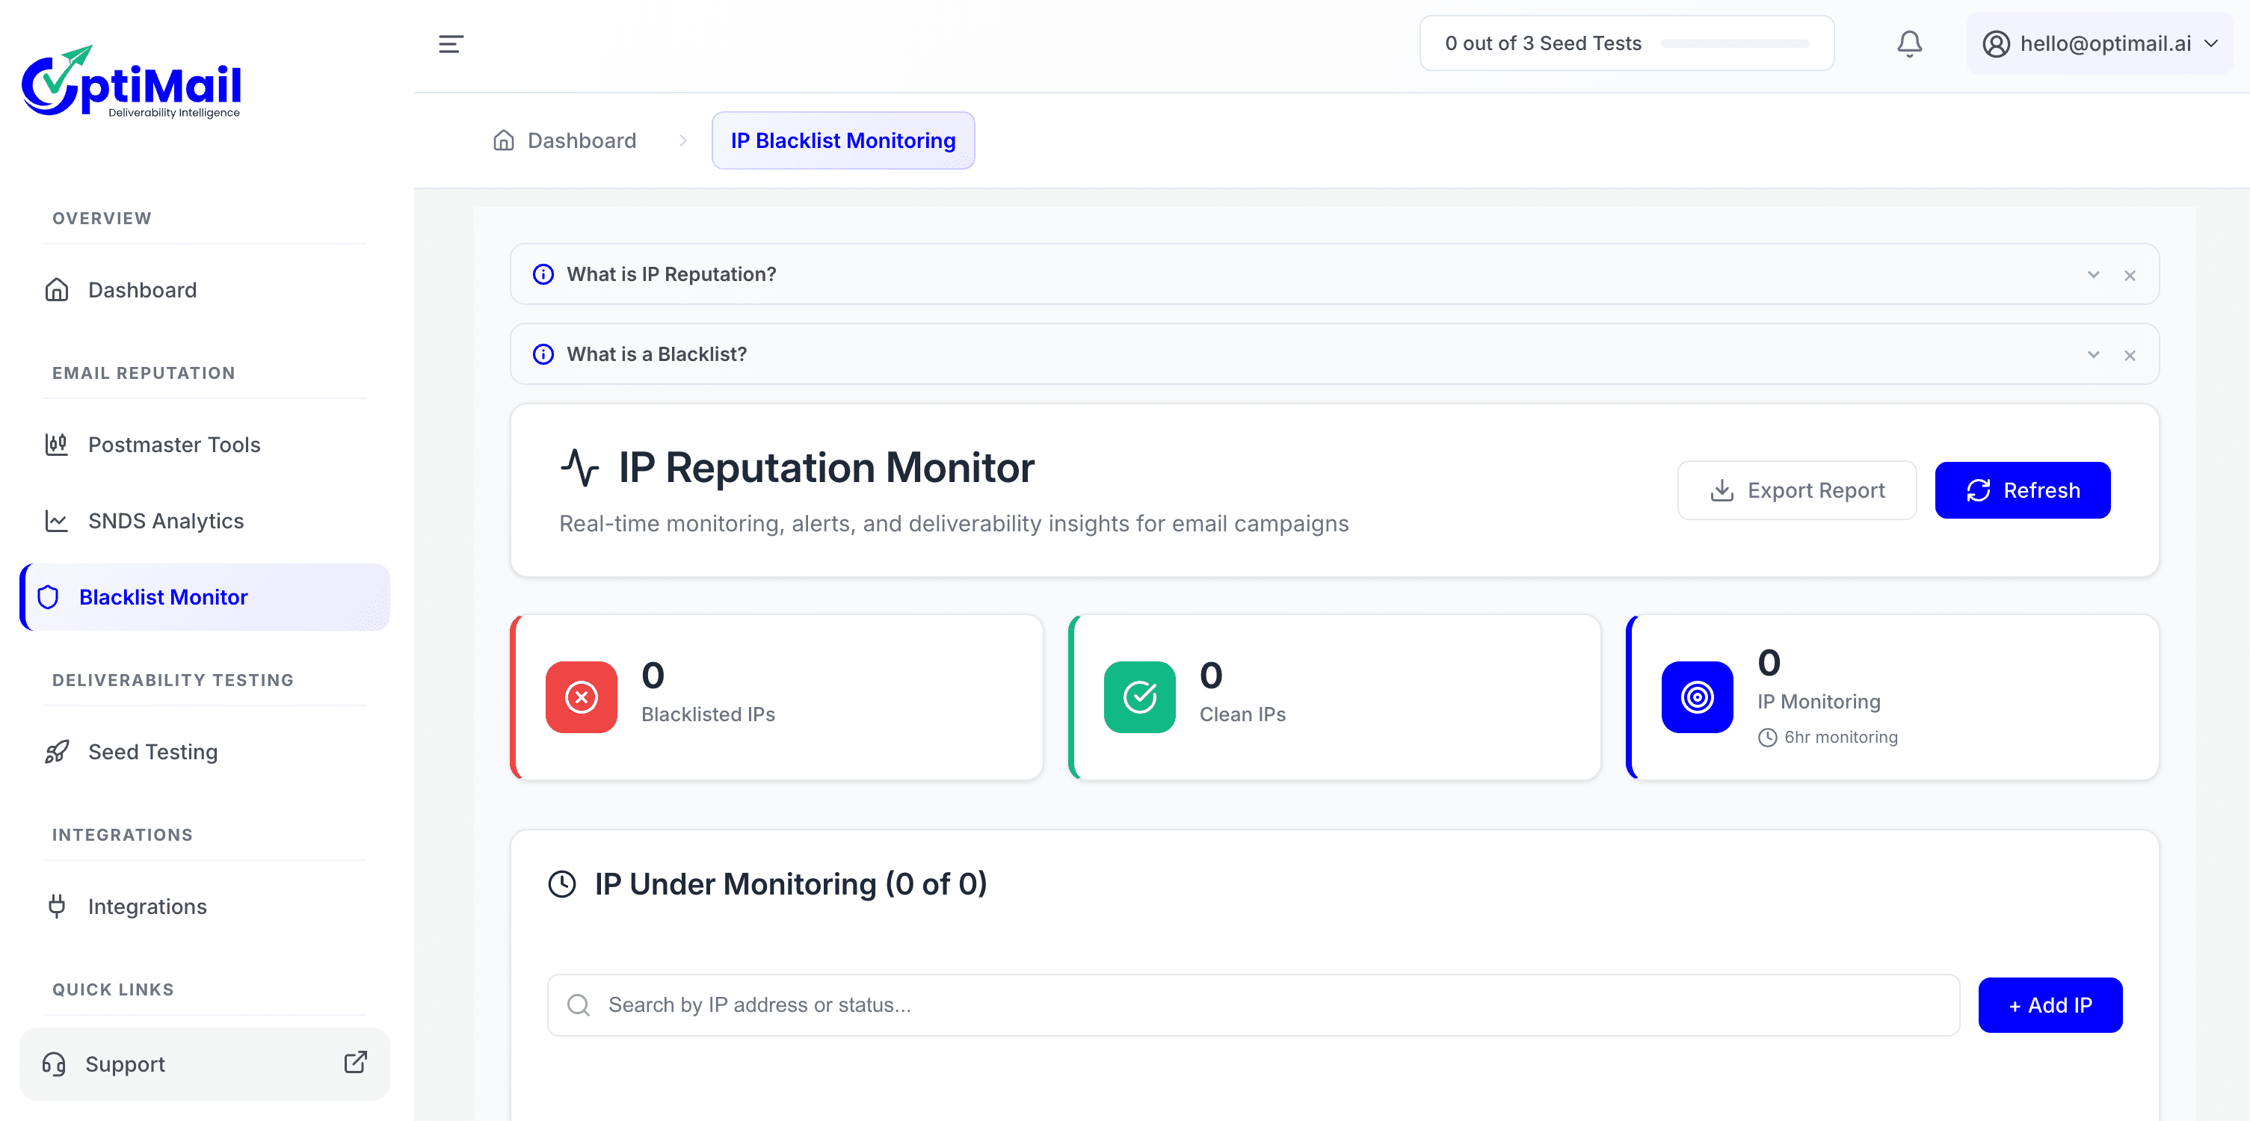Click the Blacklist Monitor shield icon
The image size is (2250, 1121).
coord(47,597)
